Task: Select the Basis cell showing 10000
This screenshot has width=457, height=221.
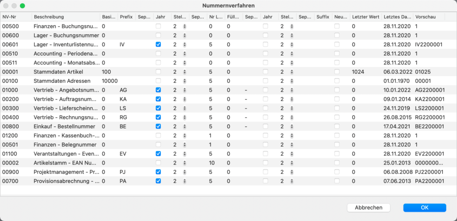Action: point(109,81)
